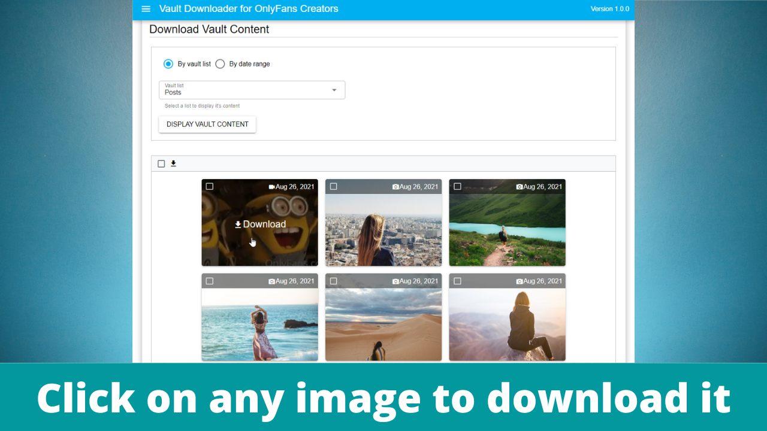
Task: Click the batch download icon above the grid
Action: (173, 163)
